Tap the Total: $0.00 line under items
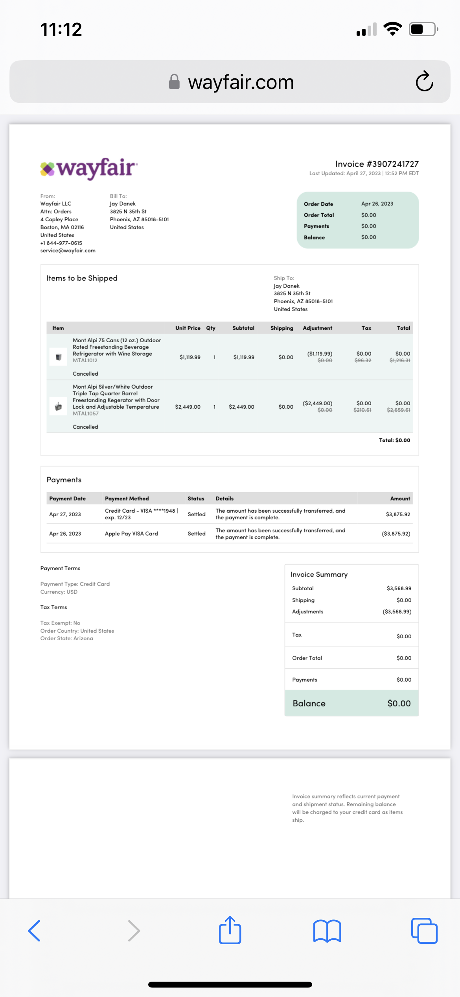The width and height of the screenshot is (460, 997). click(x=394, y=440)
